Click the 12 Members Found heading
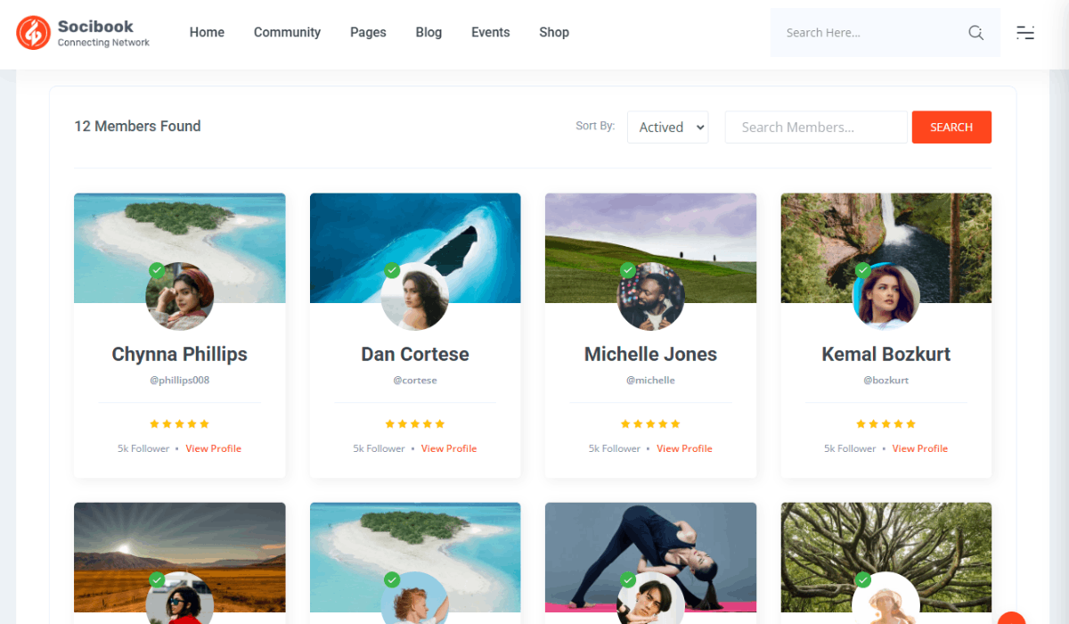The image size is (1069, 624). tap(137, 127)
